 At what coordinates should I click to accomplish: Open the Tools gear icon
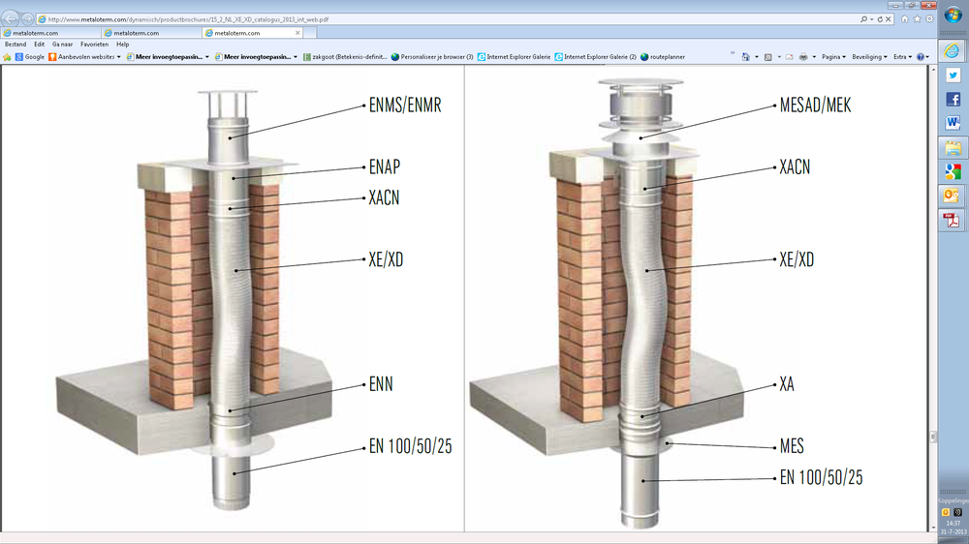coord(929,19)
